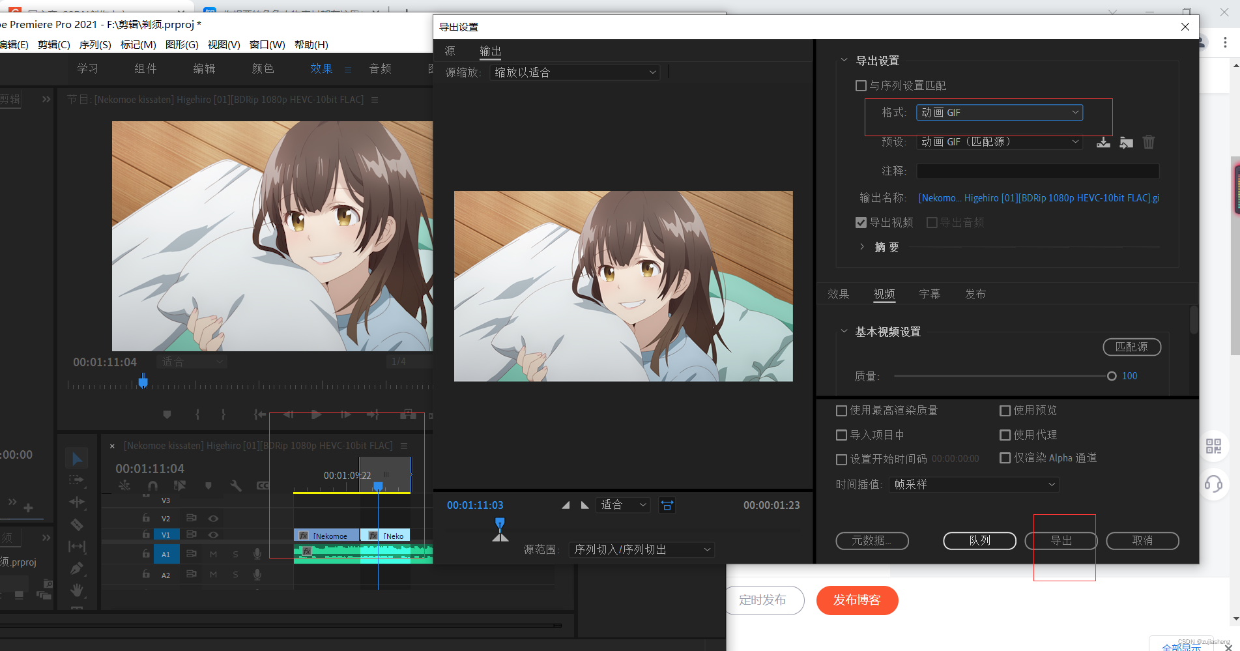The image size is (1240, 651).
Task: Switch to Publish tab 发布
Action: (x=975, y=295)
